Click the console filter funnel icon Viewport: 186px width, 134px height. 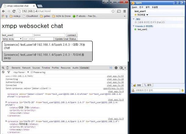click(9, 72)
